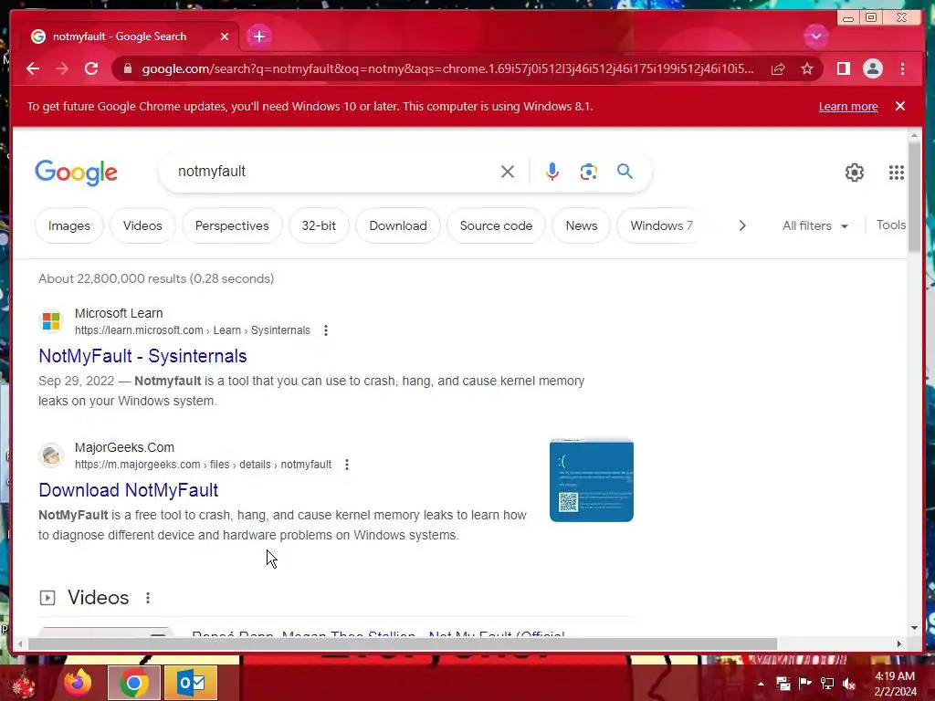Screen dimensions: 935x701
Task: Close the notmyfault Google Search tab
Action: point(225,37)
